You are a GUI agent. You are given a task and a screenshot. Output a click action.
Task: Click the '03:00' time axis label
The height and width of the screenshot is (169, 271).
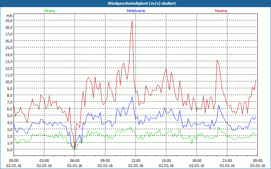pyautogui.click(x=44, y=161)
